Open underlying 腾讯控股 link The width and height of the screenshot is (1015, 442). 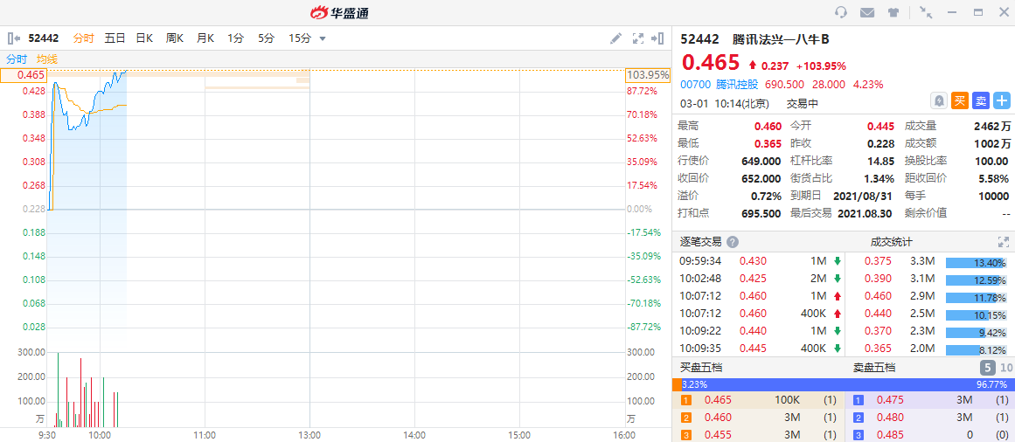pos(737,84)
